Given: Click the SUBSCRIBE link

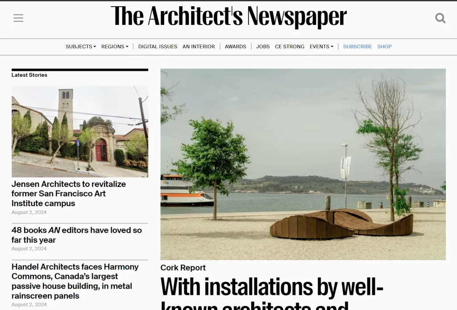Looking at the screenshot, I should [x=357, y=46].
